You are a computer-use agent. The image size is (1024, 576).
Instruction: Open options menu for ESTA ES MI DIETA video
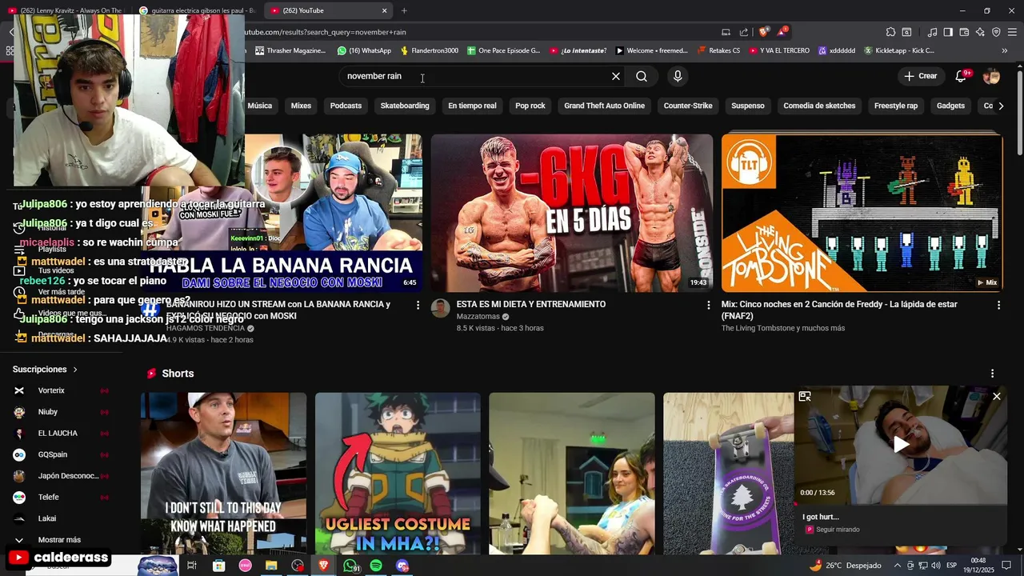708,305
